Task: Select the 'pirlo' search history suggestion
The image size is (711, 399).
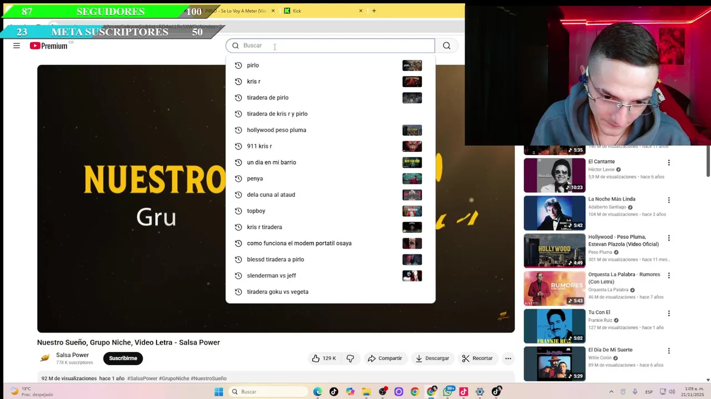Action: click(330, 65)
